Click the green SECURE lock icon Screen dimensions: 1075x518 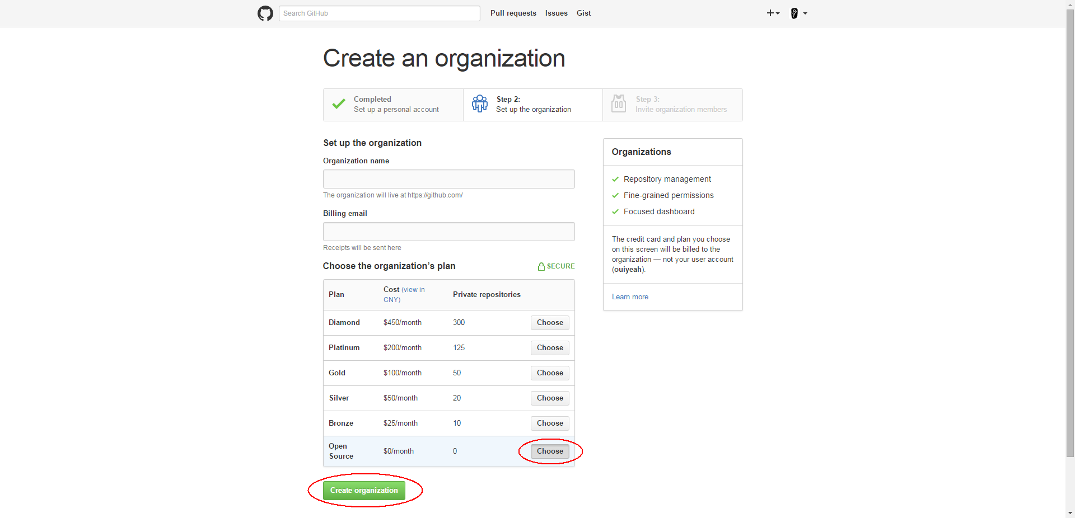pyautogui.click(x=541, y=267)
